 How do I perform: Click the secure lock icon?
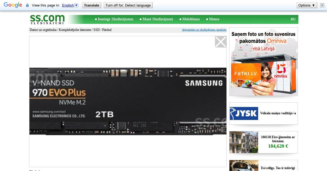pos(27,5)
